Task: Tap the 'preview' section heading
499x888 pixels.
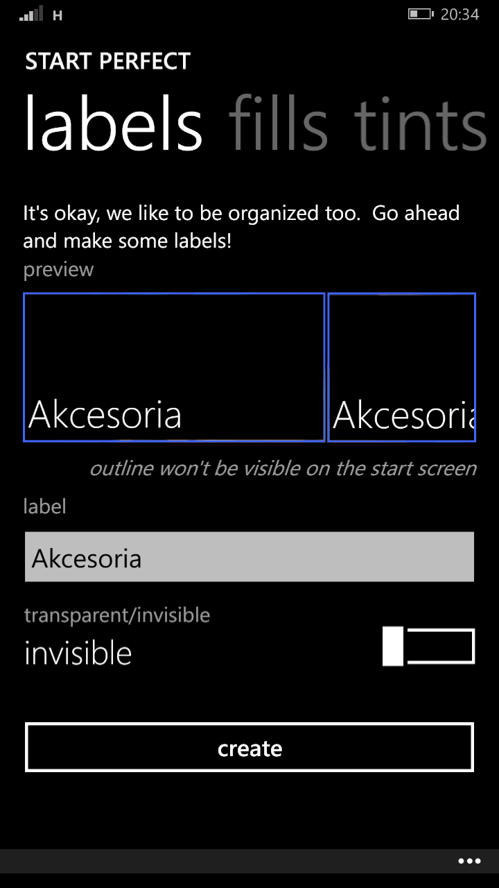Action: (58, 269)
